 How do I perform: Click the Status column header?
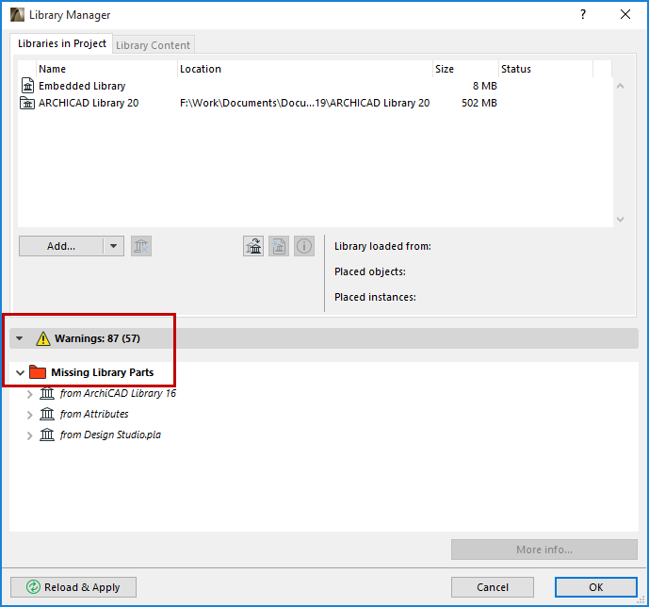click(545, 69)
